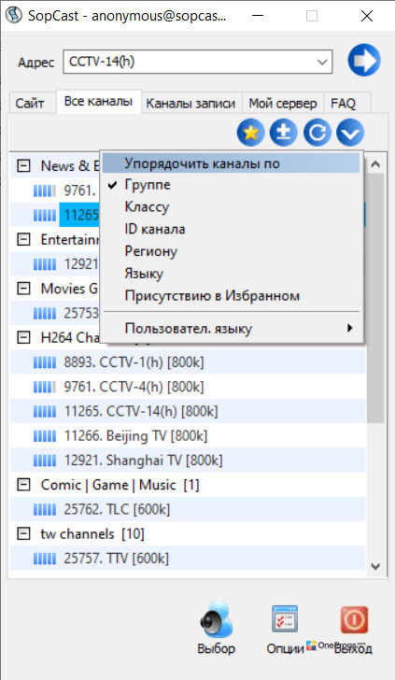Click signal bars icon of 25757. TTV

(x=45, y=559)
